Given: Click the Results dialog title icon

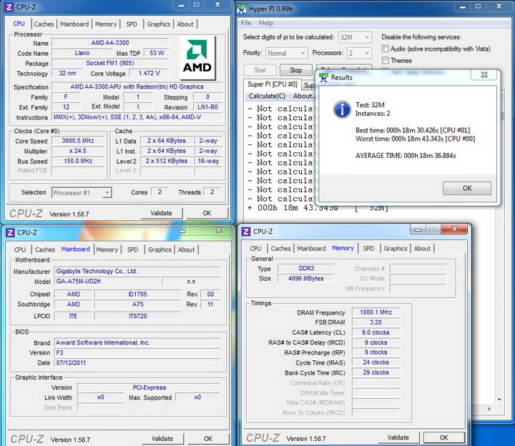Looking at the screenshot, I should click(x=323, y=77).
